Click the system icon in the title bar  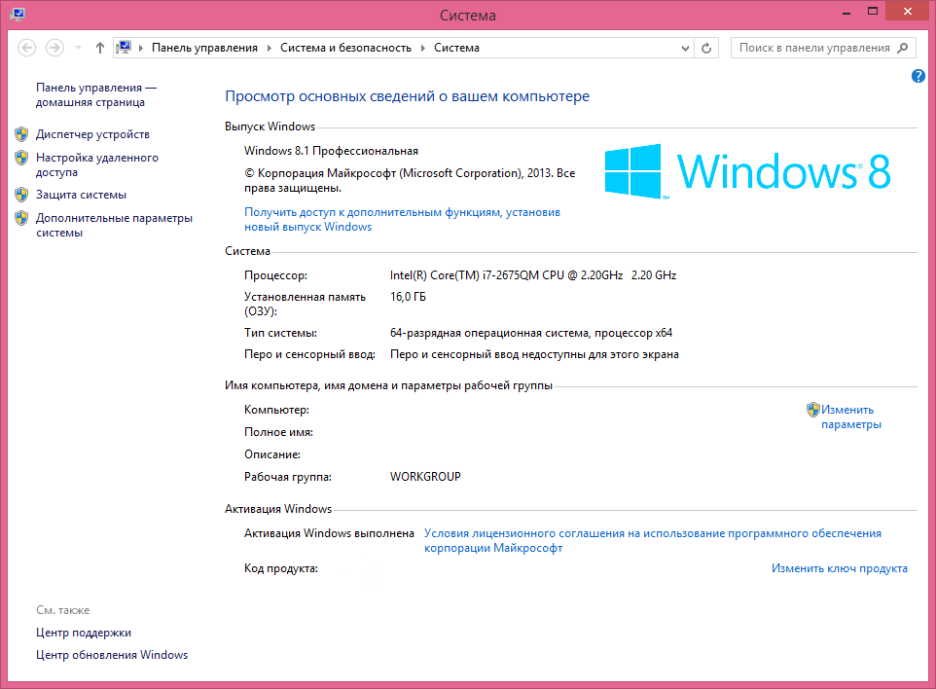pyautogui.click(x=18, y=15)
